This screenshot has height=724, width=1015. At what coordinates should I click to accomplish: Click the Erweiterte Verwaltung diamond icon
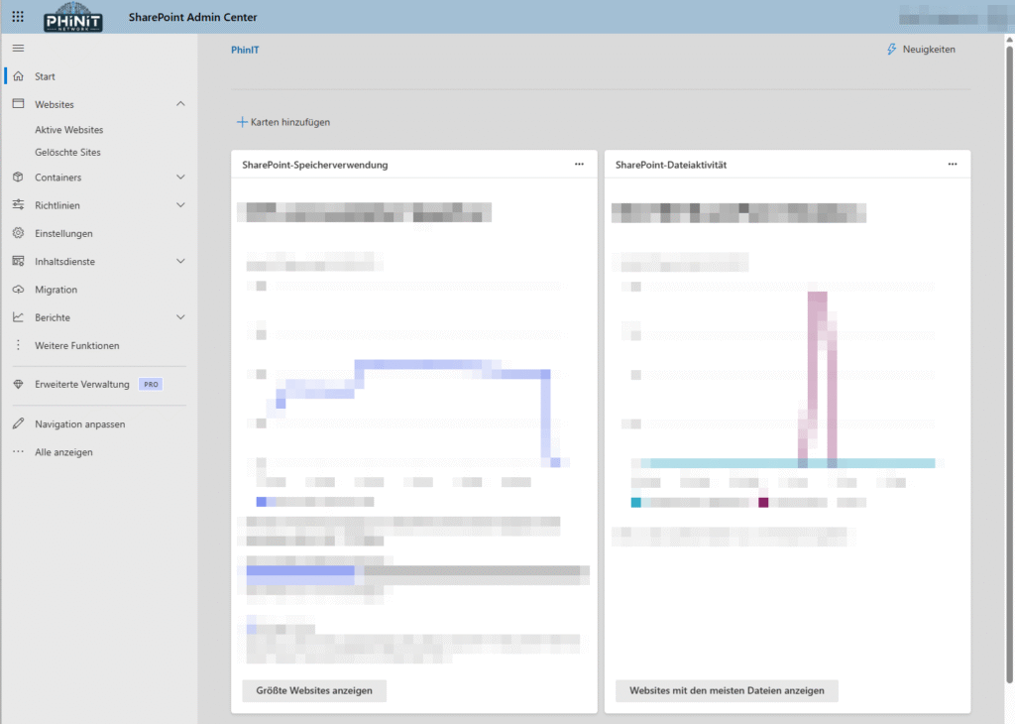[x=18, y=384]
